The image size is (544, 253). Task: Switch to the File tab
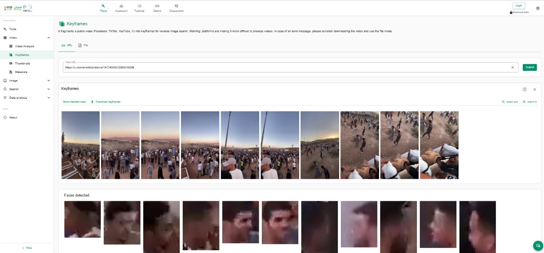click(83, 45)
